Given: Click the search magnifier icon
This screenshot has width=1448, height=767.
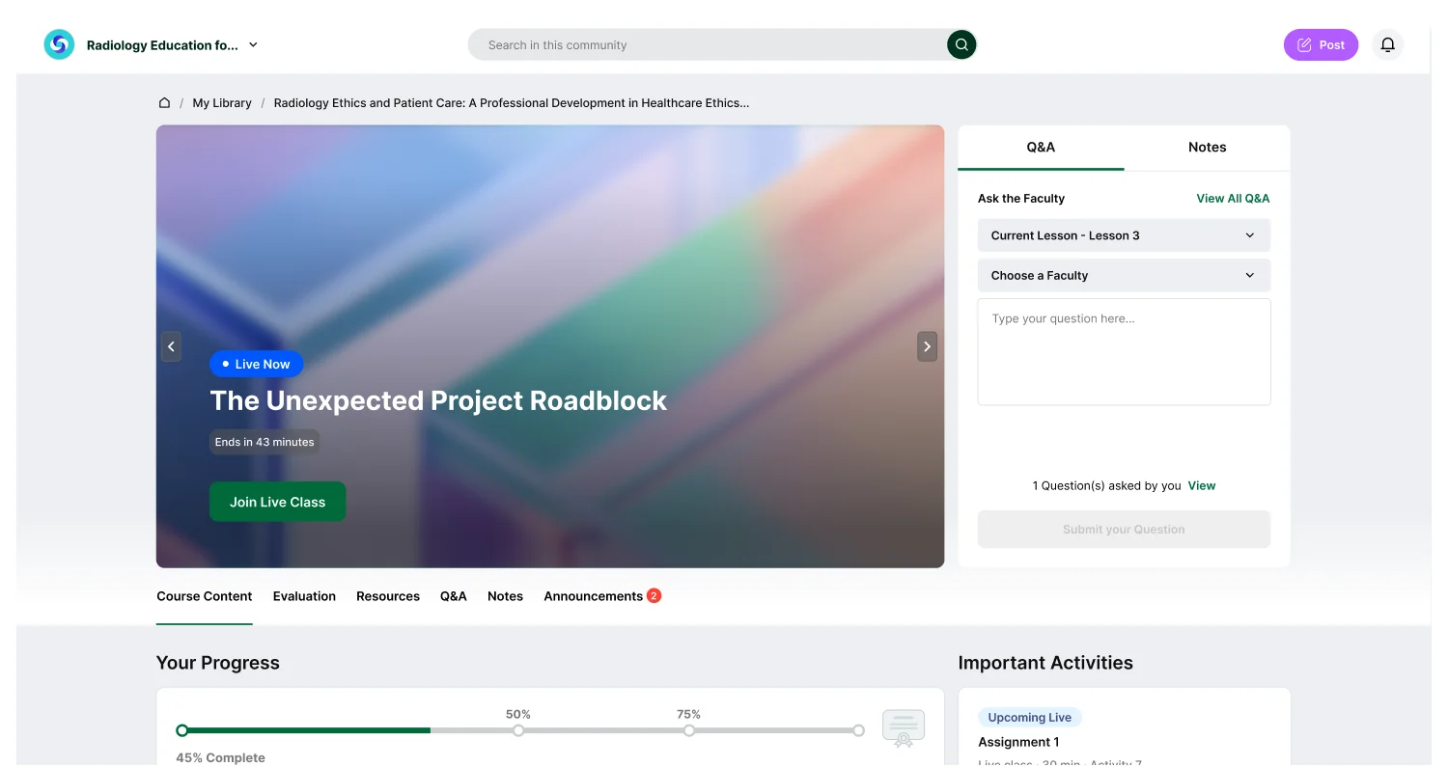Looking at the screenshot, I should point(961,44).
